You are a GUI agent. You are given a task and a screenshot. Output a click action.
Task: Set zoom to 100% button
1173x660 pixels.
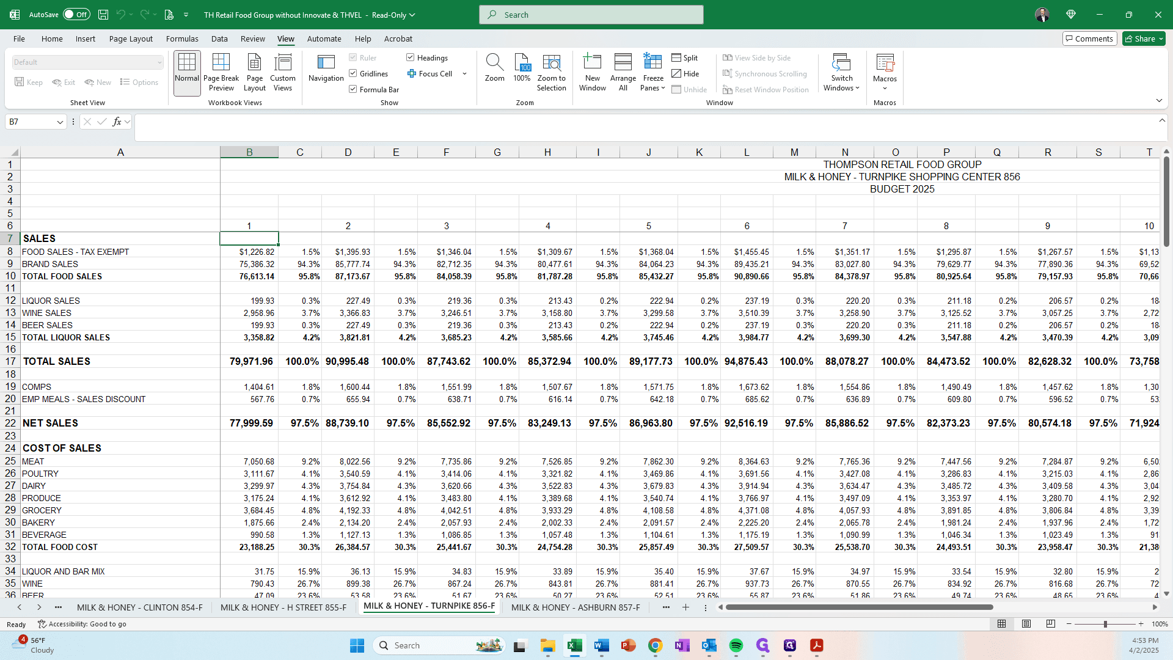pos(522,68)
